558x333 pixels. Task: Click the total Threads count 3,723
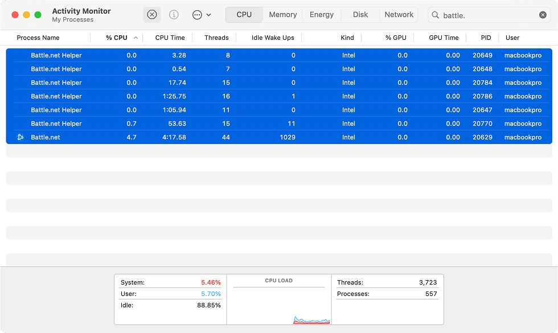click(428, 282)
